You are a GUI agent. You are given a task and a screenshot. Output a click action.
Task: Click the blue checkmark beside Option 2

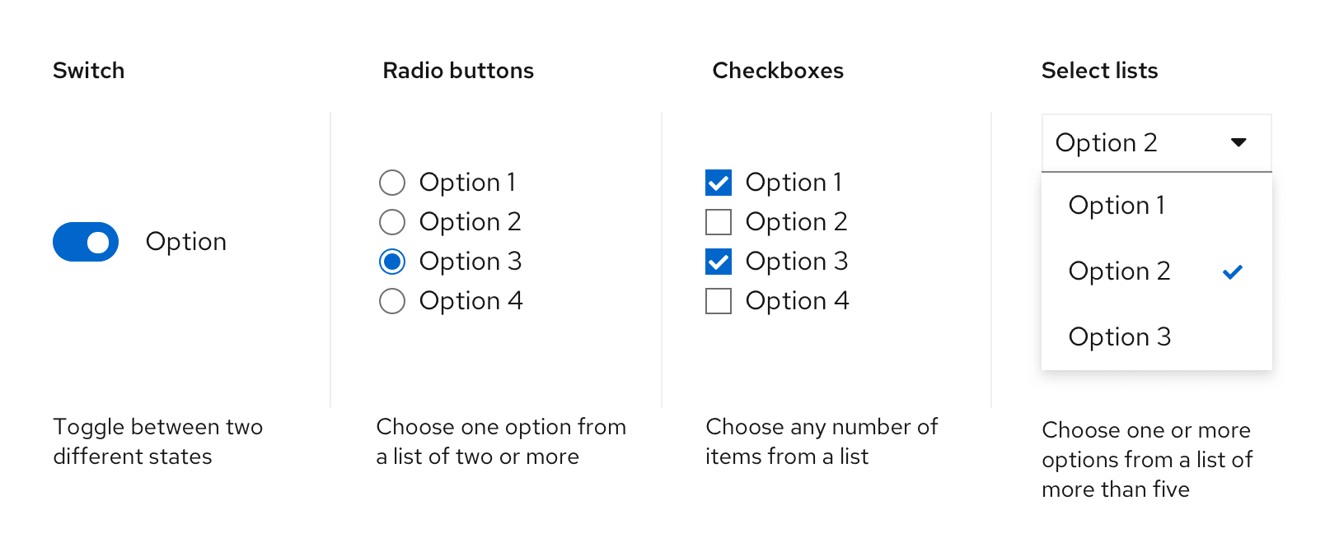(x=1233, y=271)
